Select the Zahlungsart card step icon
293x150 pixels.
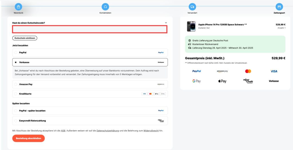pyautogui.click(x=279, y=7)
